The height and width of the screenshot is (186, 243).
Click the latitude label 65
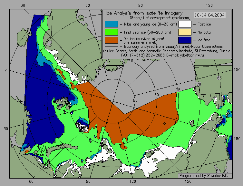click(219, 78)
